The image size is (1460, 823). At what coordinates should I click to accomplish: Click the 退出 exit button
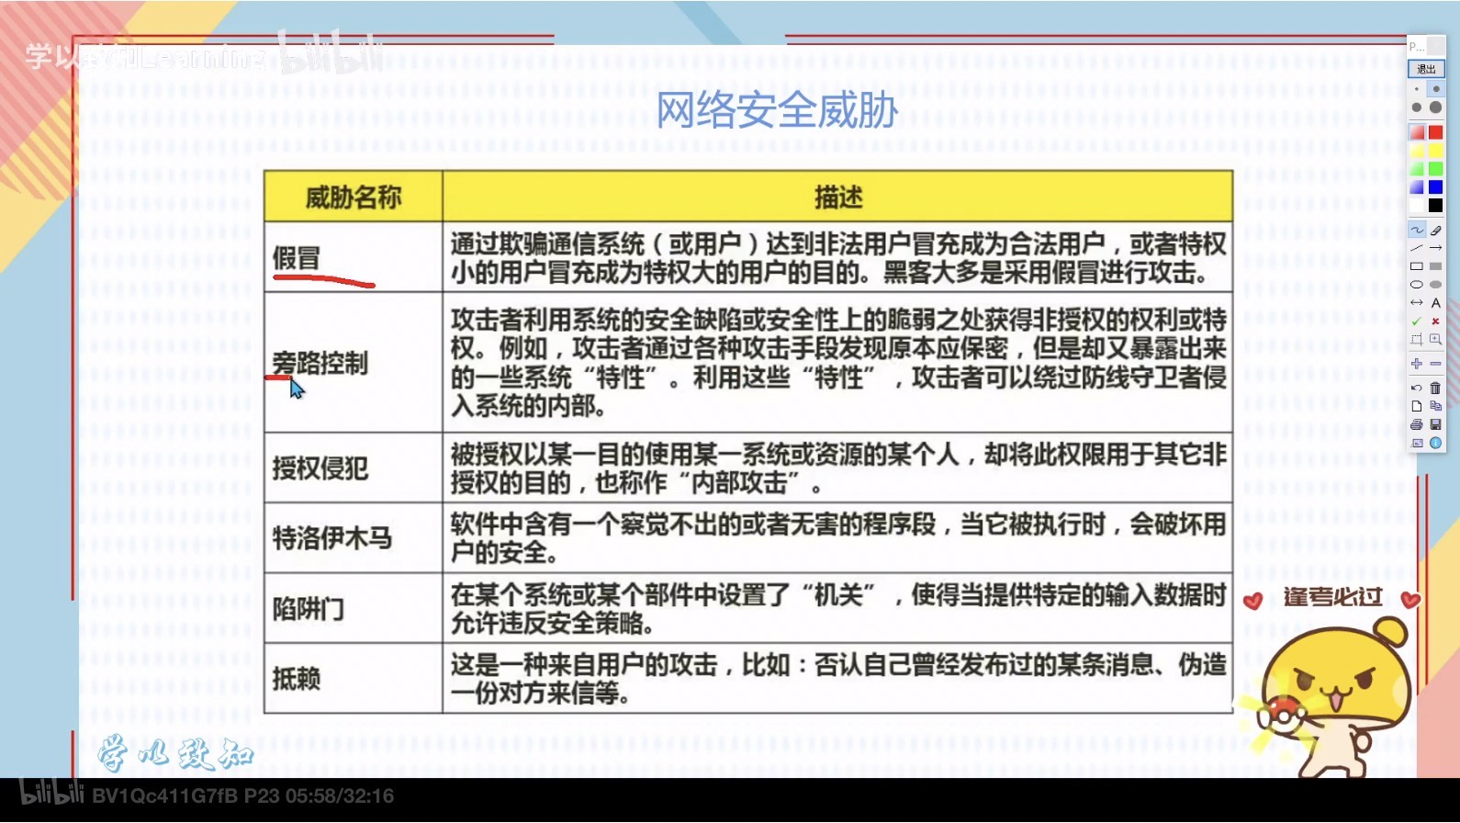1426,69
